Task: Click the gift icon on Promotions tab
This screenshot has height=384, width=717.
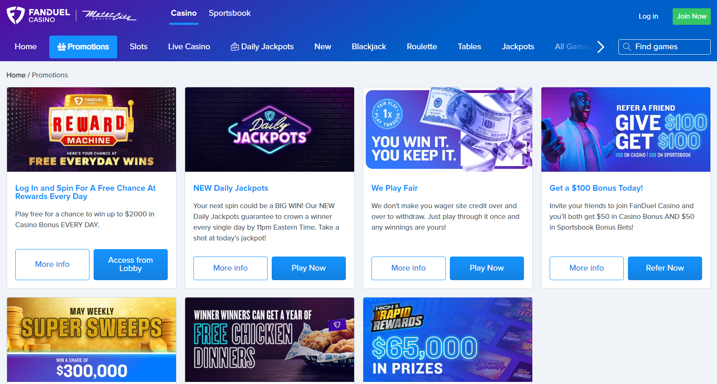Action: point(62,47)
